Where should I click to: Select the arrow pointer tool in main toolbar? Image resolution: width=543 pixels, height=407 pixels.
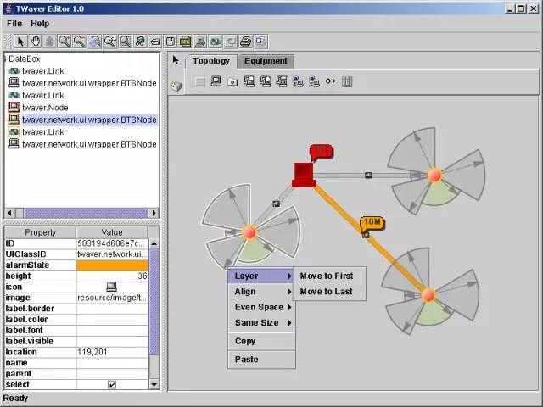(20, 42)
